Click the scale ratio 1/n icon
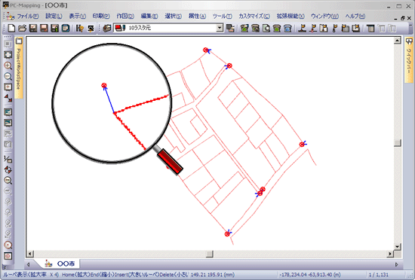 pos(8,159)
